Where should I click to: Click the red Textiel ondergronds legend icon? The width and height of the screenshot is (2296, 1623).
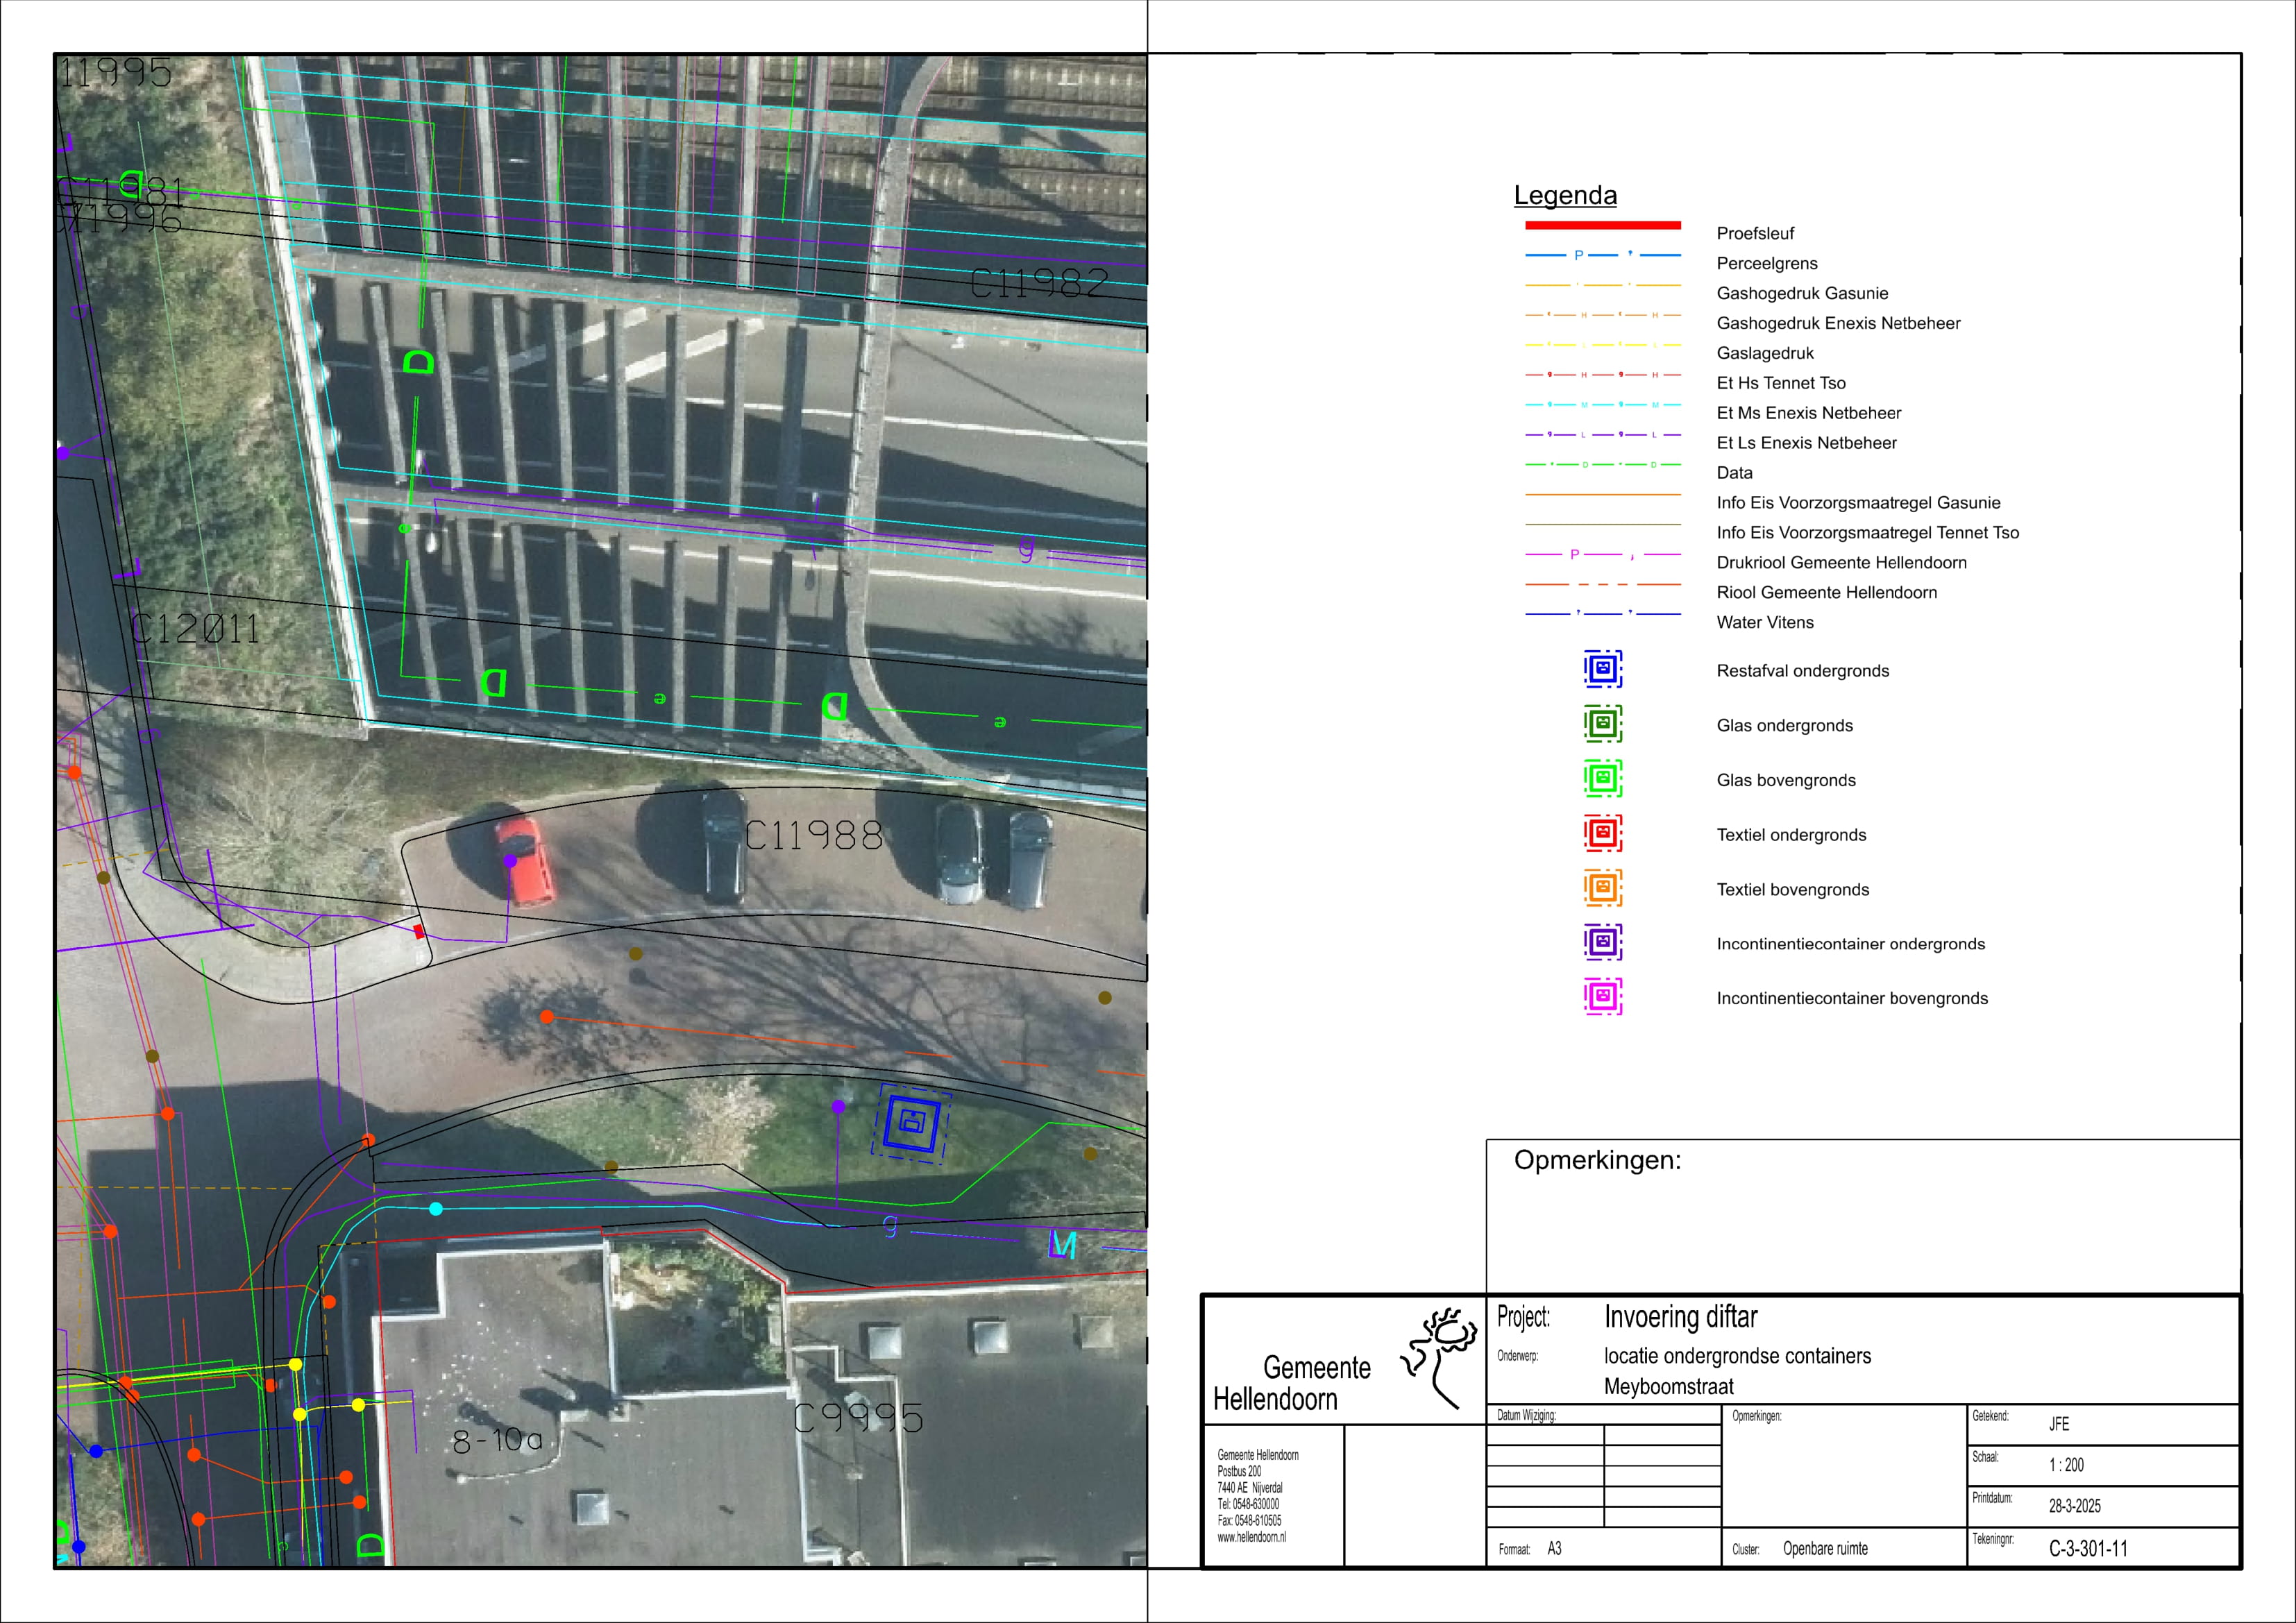[x=1602, y=833]
